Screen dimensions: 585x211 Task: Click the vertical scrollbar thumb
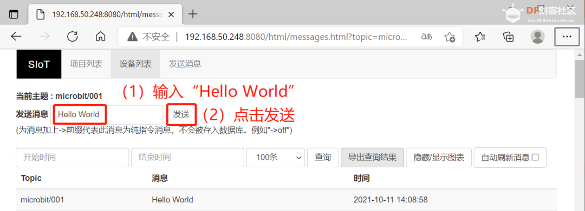[x=580, y=80]
